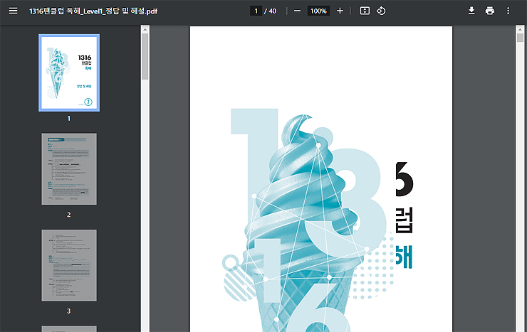Click the 100% zoom level field
The image size is (527, 332).
point(318,11)
